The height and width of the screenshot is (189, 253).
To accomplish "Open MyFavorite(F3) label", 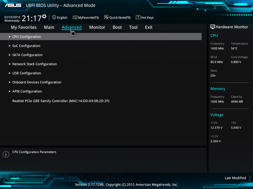I will (x=89, y=17).
